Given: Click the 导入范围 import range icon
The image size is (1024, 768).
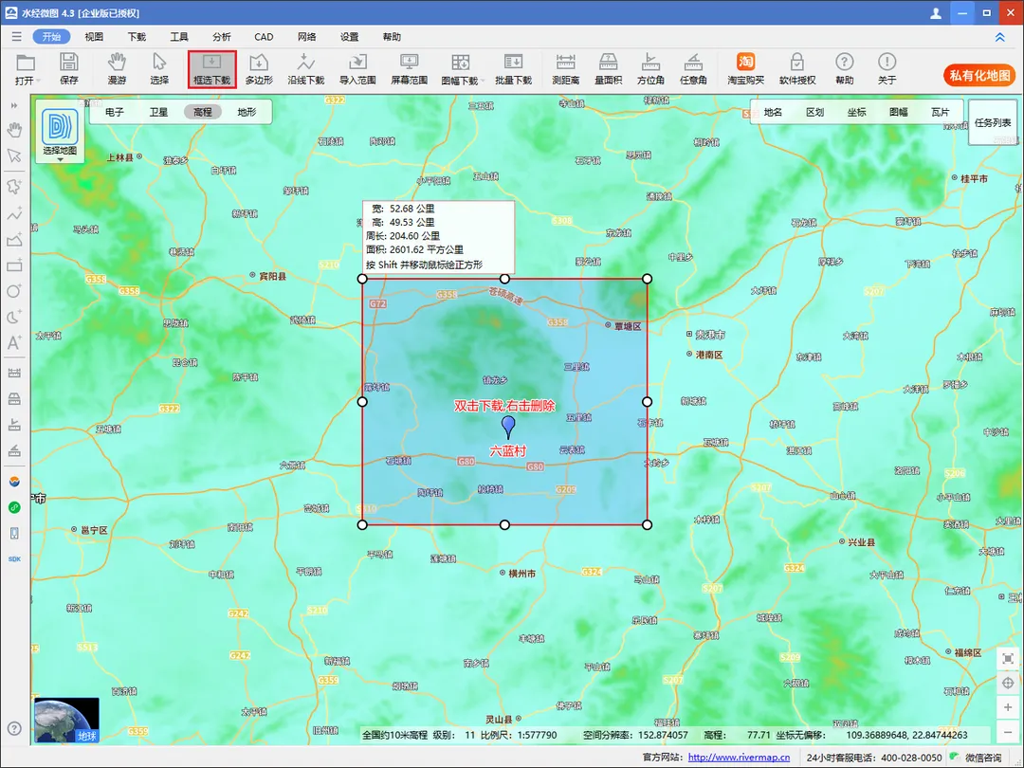Looking at the screenshot, I should point(357,68).
